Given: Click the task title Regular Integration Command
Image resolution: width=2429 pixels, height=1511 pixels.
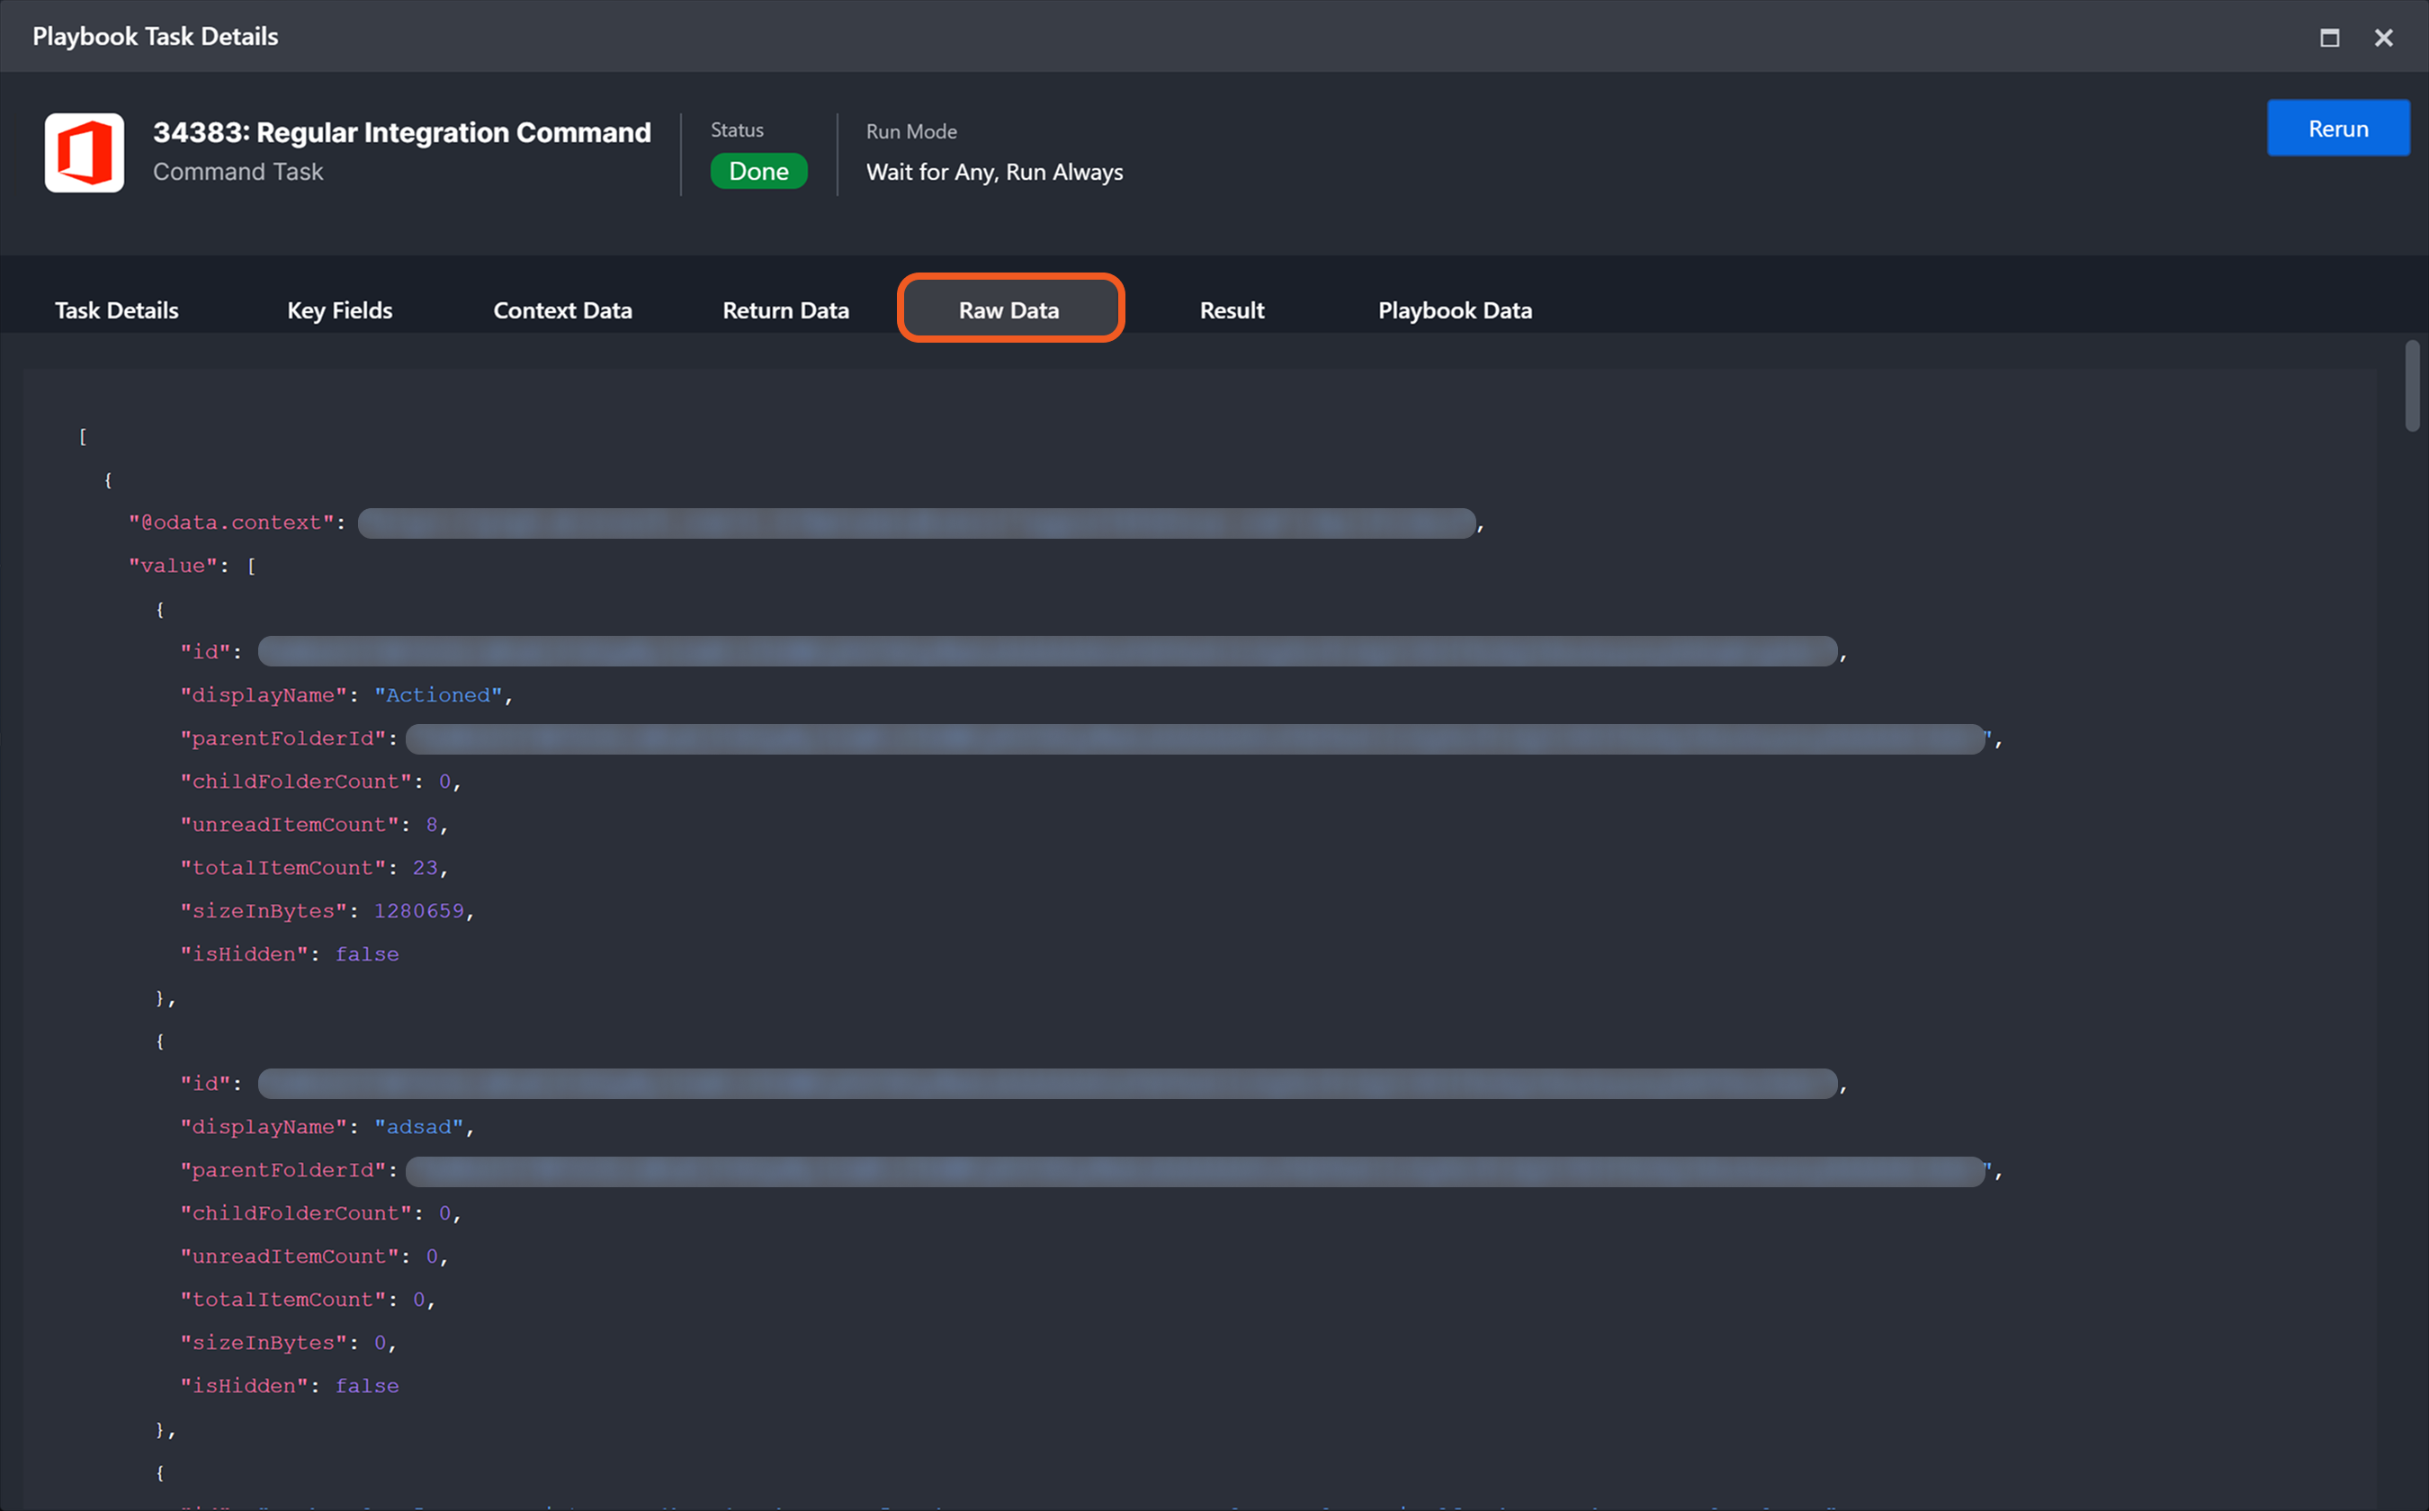Looking at the screenshot, I should click(x=402, y=133).
